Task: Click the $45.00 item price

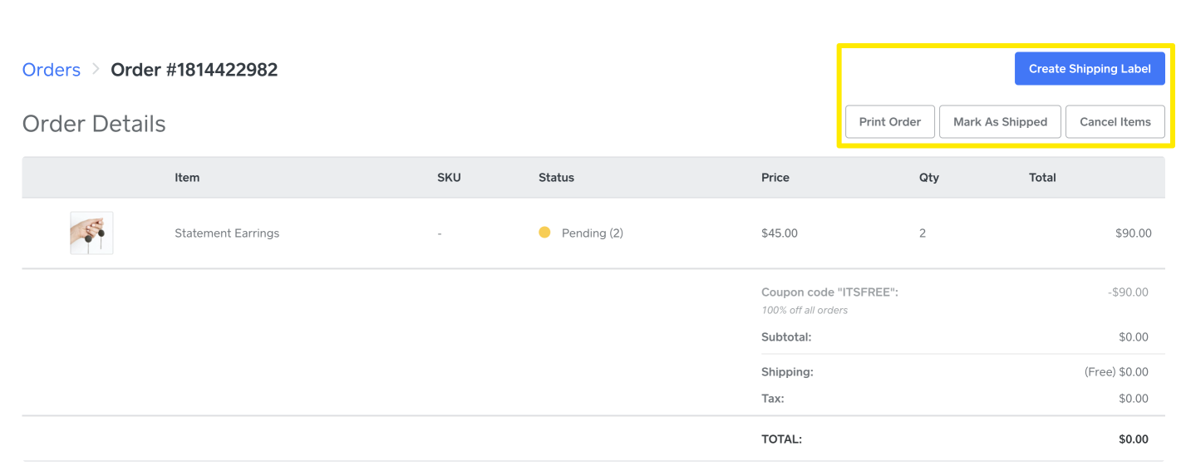Action: (x=779, y=233)
